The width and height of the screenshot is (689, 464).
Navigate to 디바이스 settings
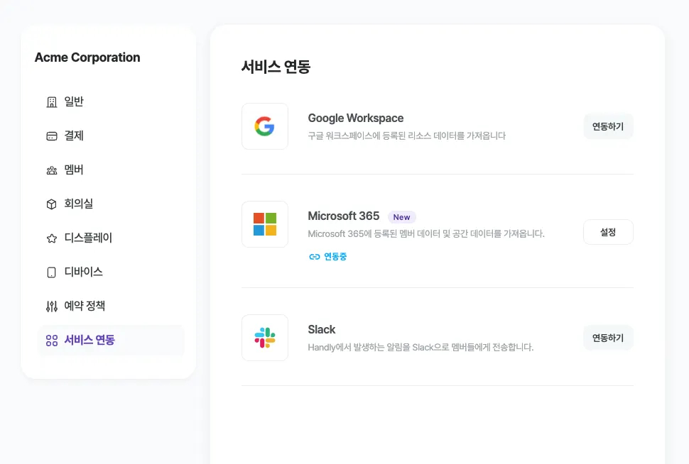[112, 272]
